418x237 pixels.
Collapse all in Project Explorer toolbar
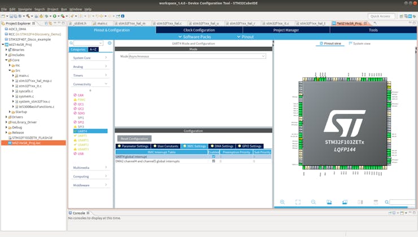[x=46, y=24]
